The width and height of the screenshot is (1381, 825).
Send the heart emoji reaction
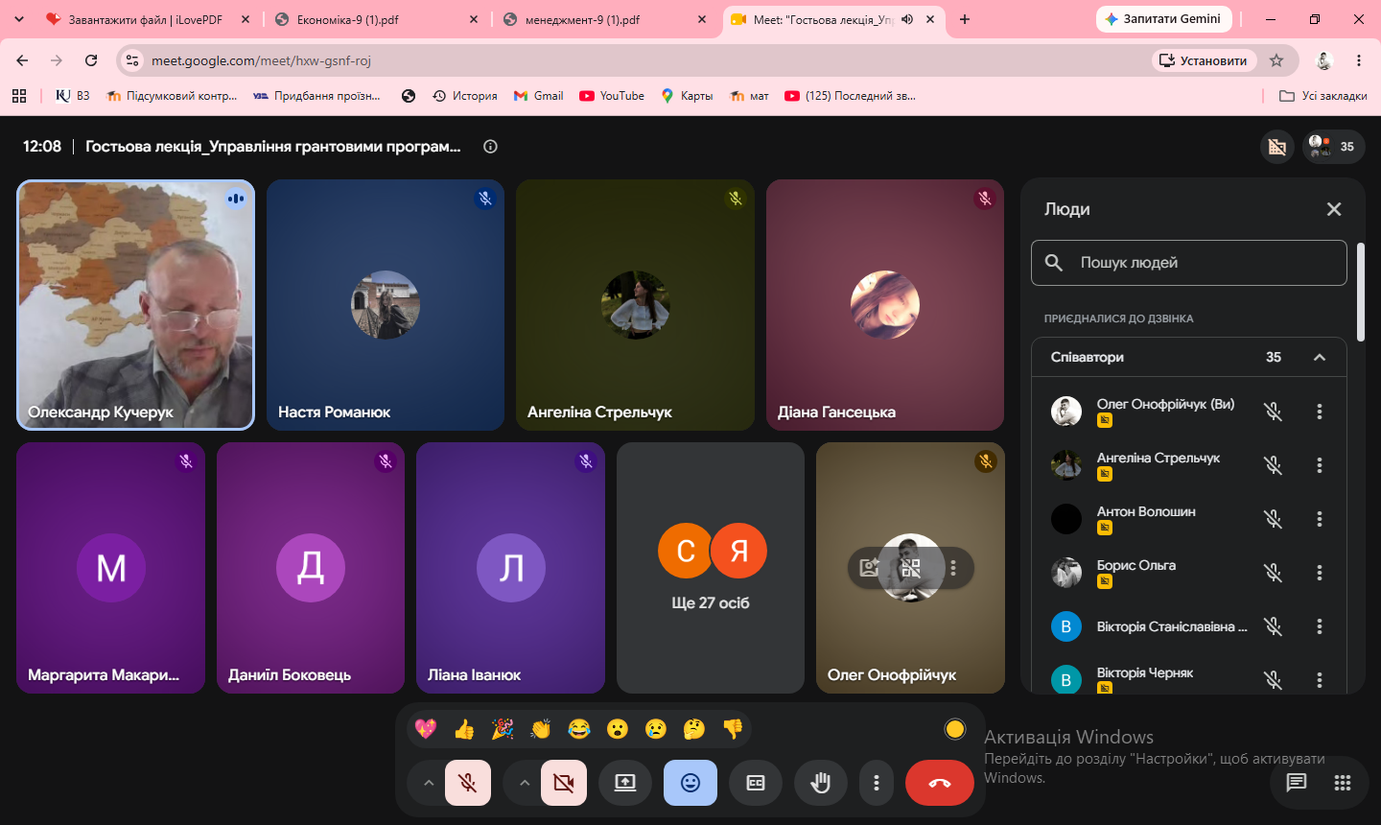coord(426,729)
